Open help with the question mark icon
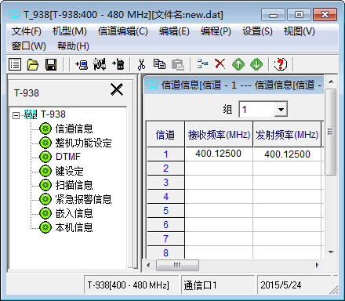The width and height of the screenshot is (345, 301). click(281, 64)
